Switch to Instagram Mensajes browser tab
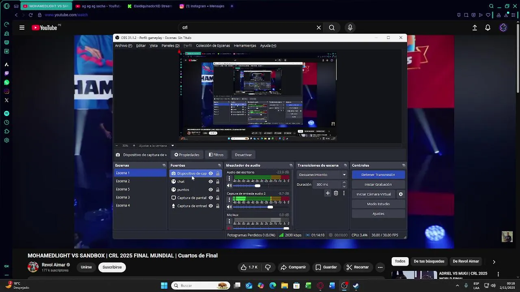Image resolution: width=520 pixels, height=292 pixels. pos(202,6)
